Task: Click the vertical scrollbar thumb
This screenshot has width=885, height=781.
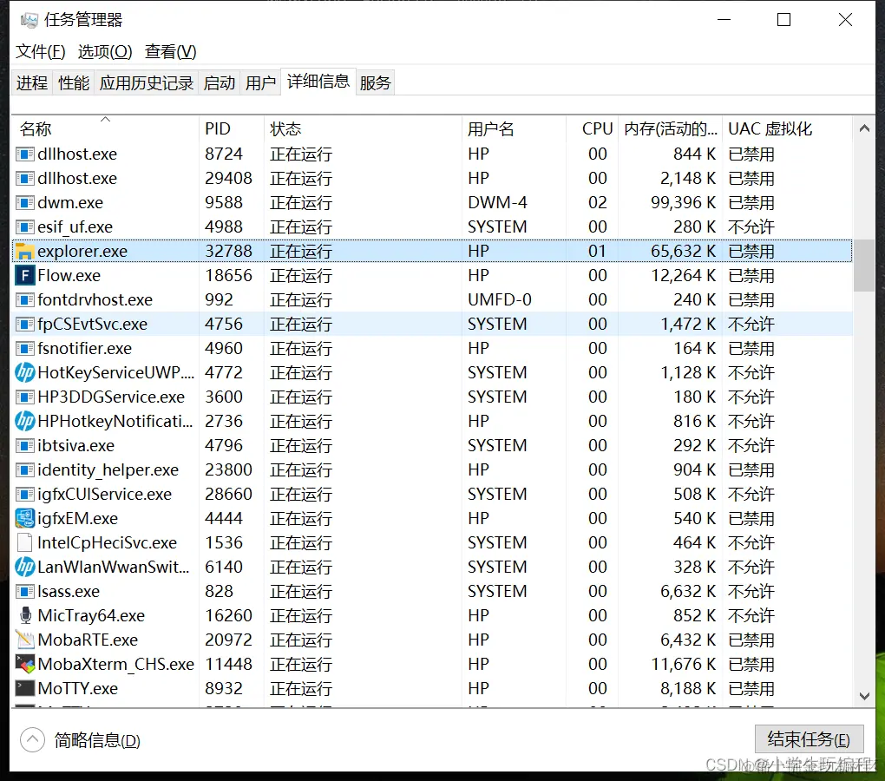Action: coord(864,266)
